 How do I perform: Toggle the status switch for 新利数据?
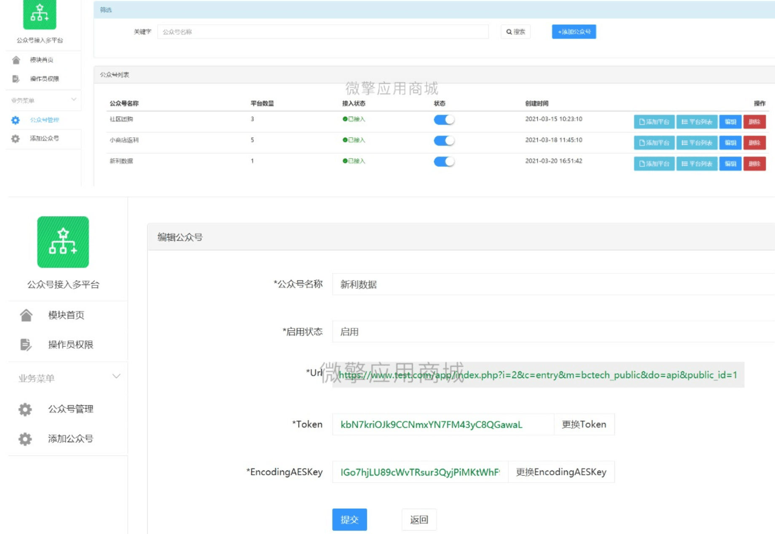[445, 161]
